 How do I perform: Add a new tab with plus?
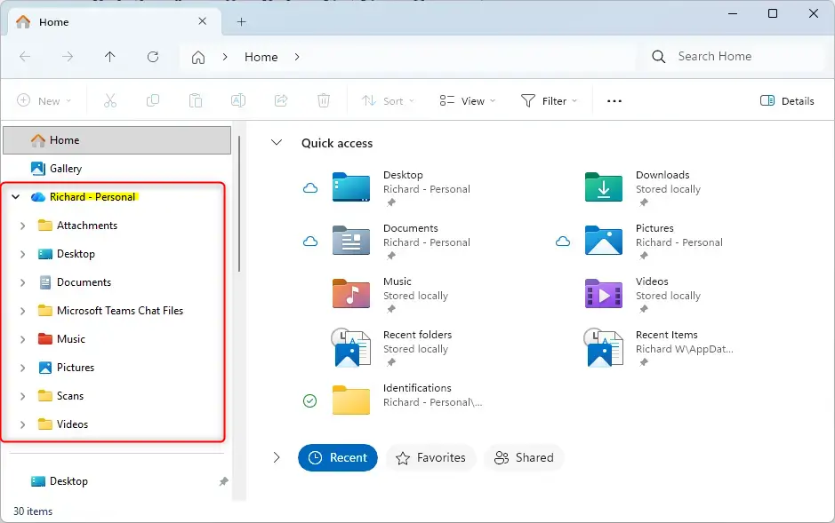coord(241,22)
